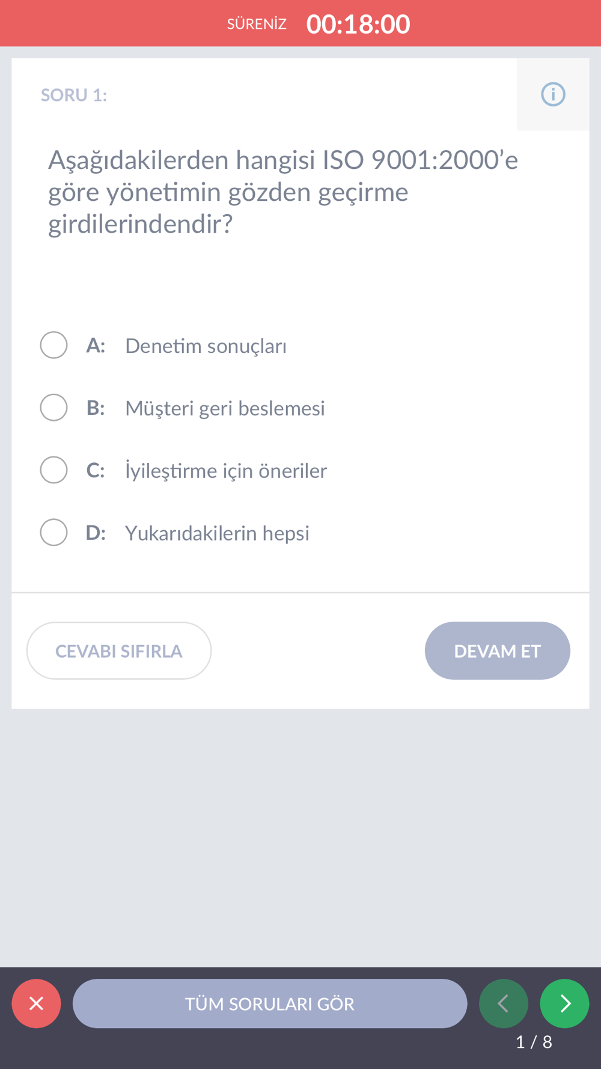The height and width of the screenshot is (1069, 601).
Task: Open TÜM SORULARI GÖR question list
Action: pos(269,1003)
